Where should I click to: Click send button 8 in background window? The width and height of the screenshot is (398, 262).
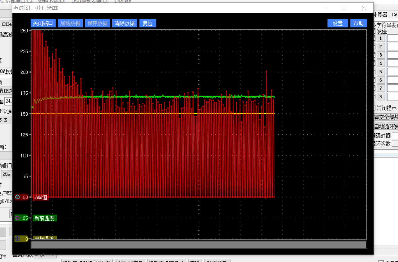pos(380,97)
